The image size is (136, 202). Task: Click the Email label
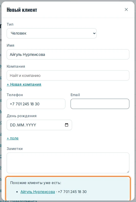pyautogui.click(x=75, y=95)
